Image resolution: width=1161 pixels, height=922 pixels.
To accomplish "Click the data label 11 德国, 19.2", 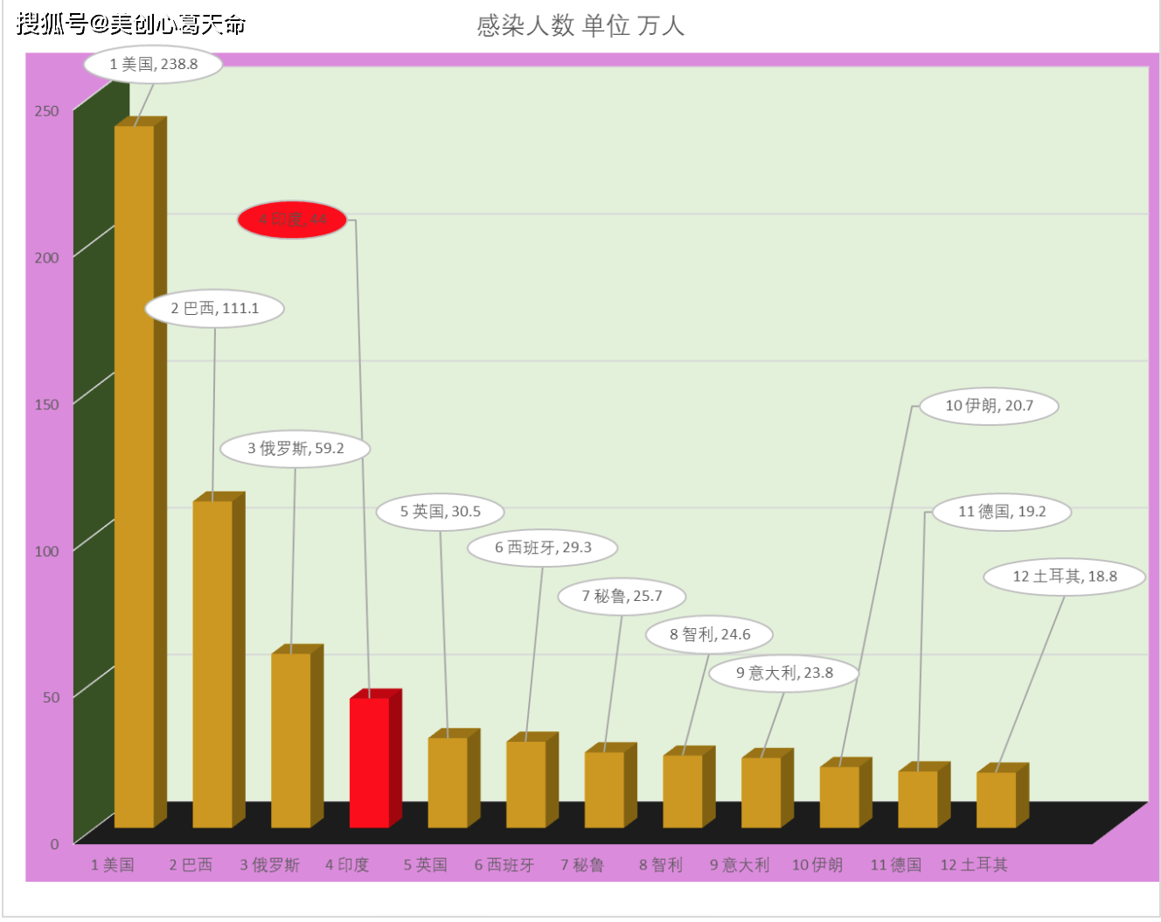I will [1002, 512].
